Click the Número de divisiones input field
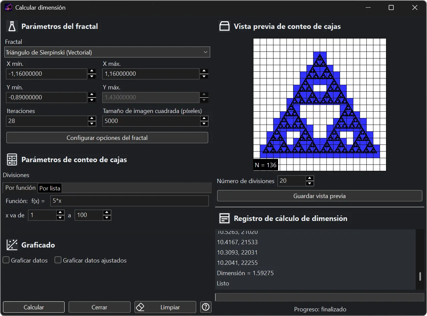Viewport: 427px width, 316px height. pyautogui.click(x=291, y=181)
